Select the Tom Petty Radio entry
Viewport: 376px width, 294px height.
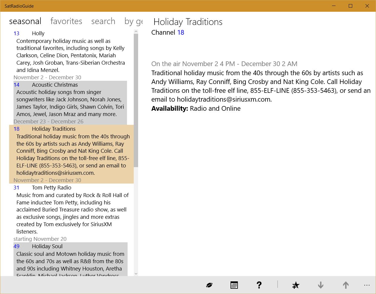click(x=52, y=188)
